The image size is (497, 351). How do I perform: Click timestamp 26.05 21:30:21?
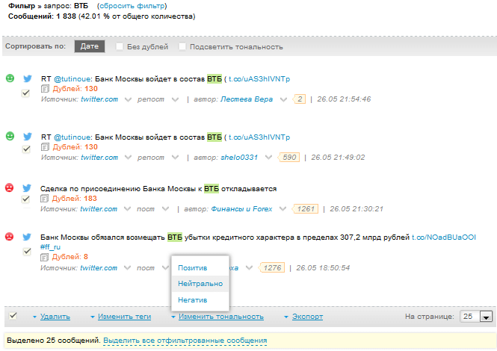(x=356, y=209)
